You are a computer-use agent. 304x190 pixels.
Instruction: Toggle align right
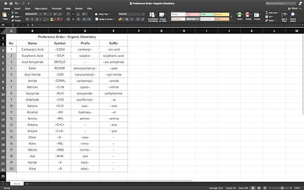tap(78, 19)
